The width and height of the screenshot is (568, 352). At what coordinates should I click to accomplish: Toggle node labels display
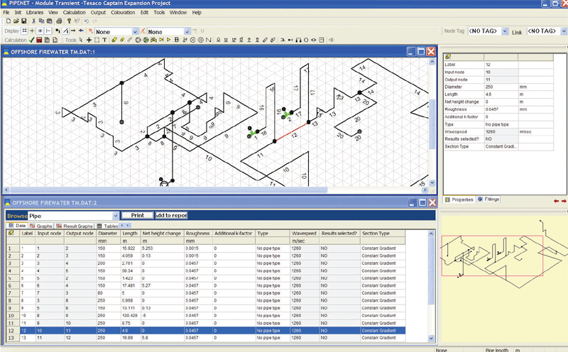coord(58,31)
